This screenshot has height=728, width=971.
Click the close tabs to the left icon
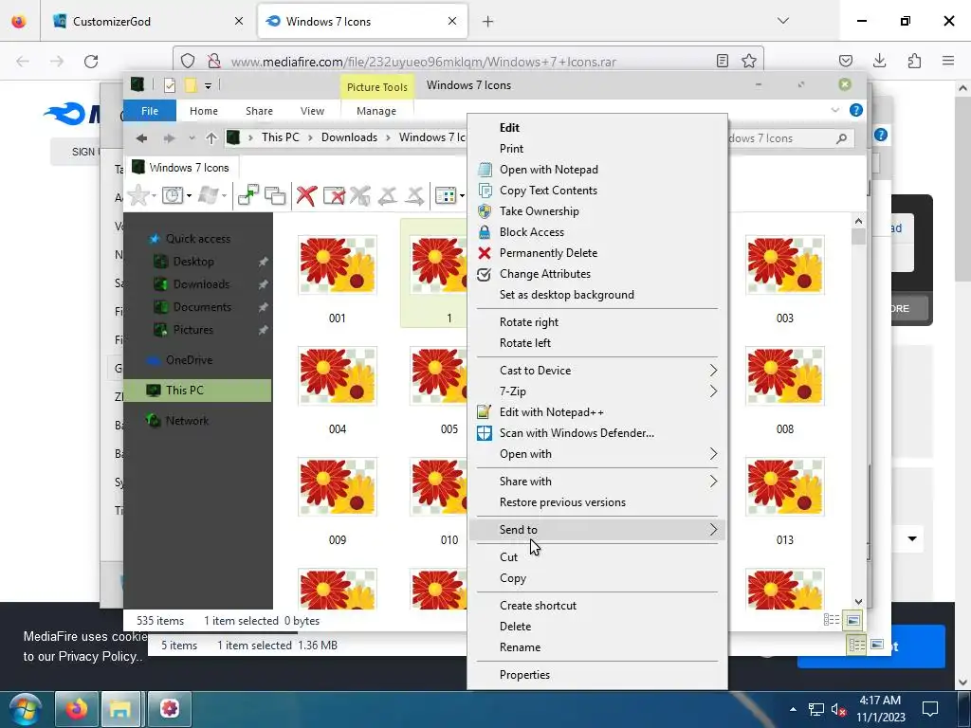388,195
